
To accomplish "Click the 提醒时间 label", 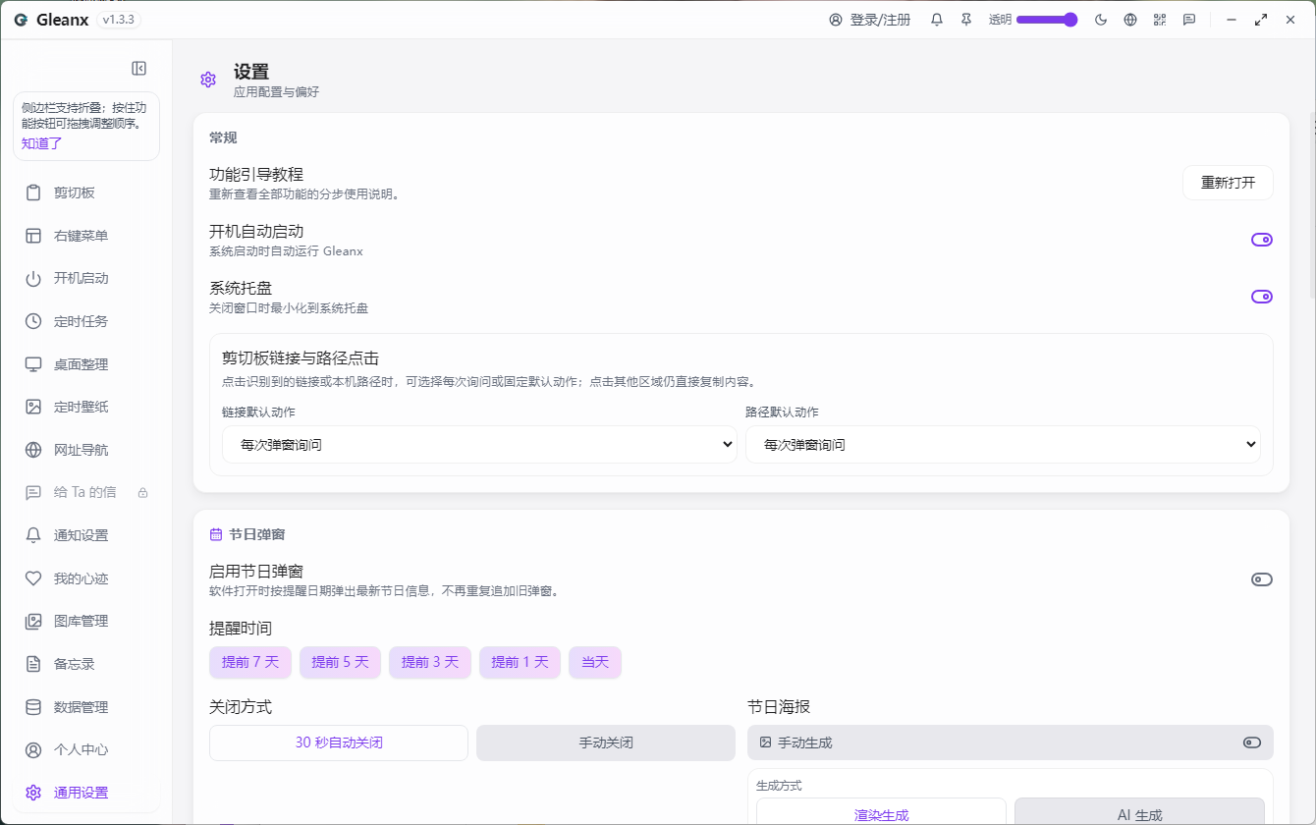I will pos(241,628).
